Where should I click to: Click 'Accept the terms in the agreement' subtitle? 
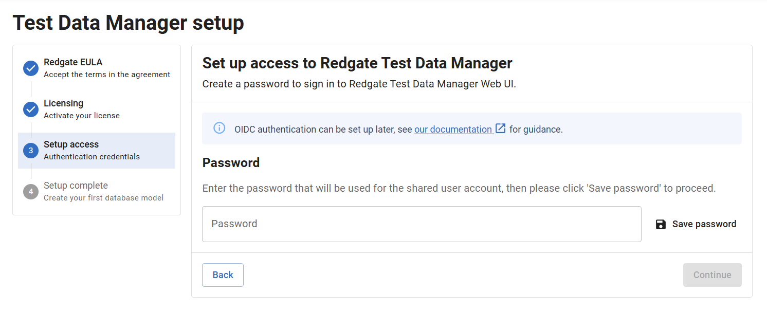click(x=107, y=75)
